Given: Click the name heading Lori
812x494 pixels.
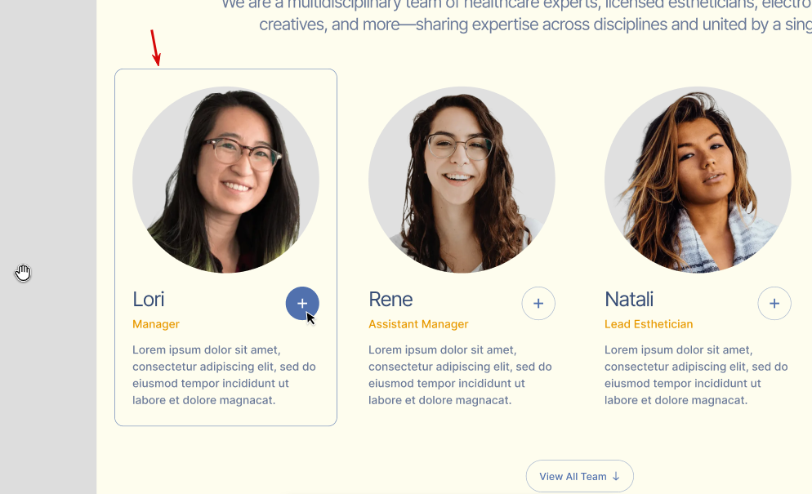Looking at the screenshot, I should click(149, 300).
